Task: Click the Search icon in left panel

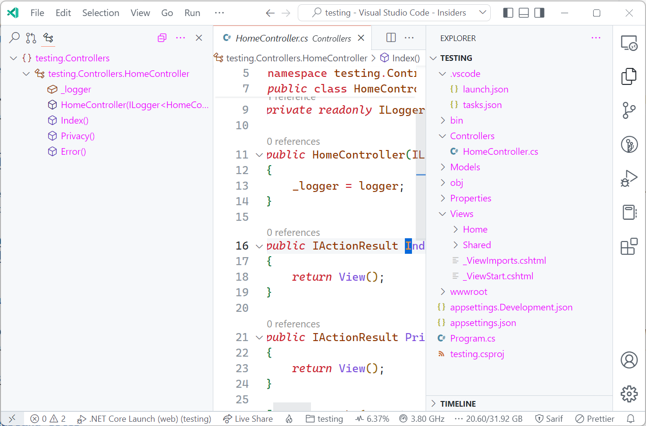Action: coord(15,38)
